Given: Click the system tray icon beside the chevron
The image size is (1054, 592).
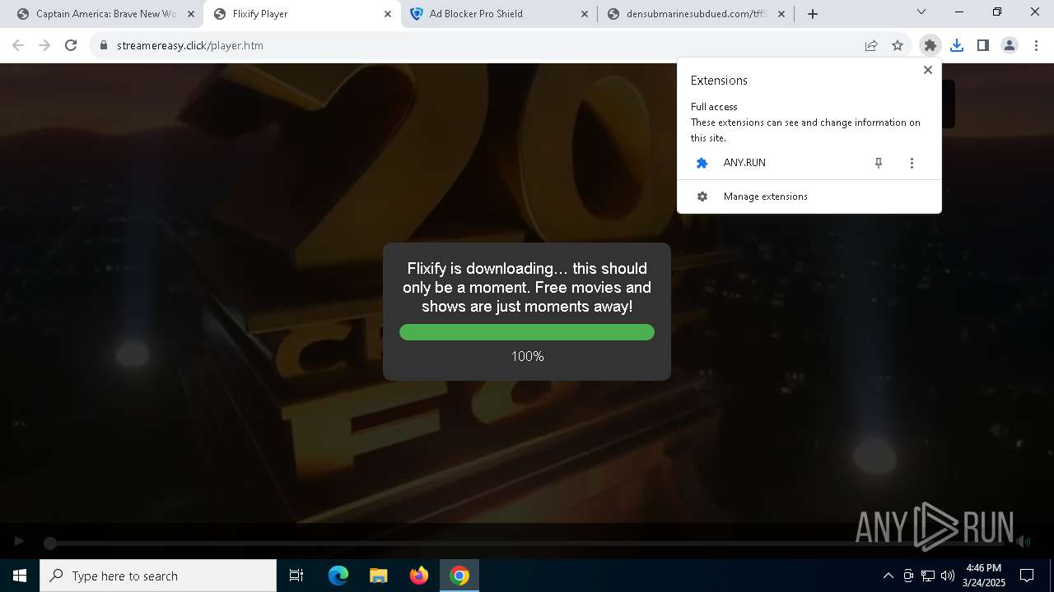Looking at the screenshot, I should coord(908,576).
